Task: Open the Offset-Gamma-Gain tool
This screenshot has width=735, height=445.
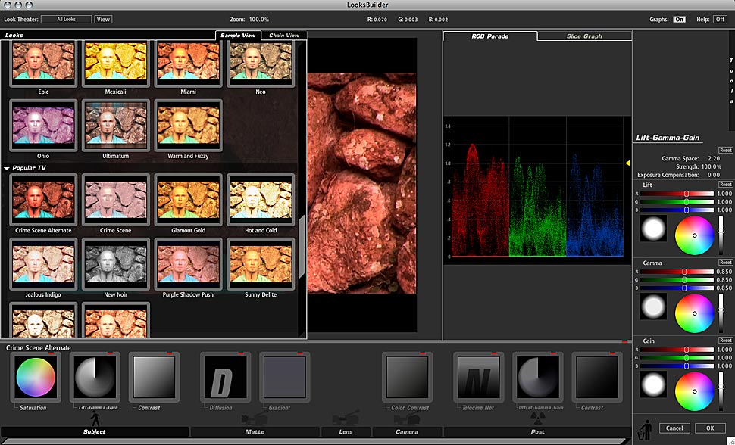Action: click(537, 377)
